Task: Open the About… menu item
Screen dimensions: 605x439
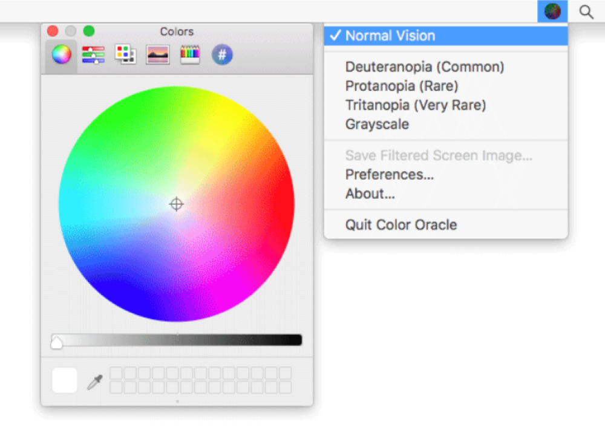Action: [x=370, y=194]
